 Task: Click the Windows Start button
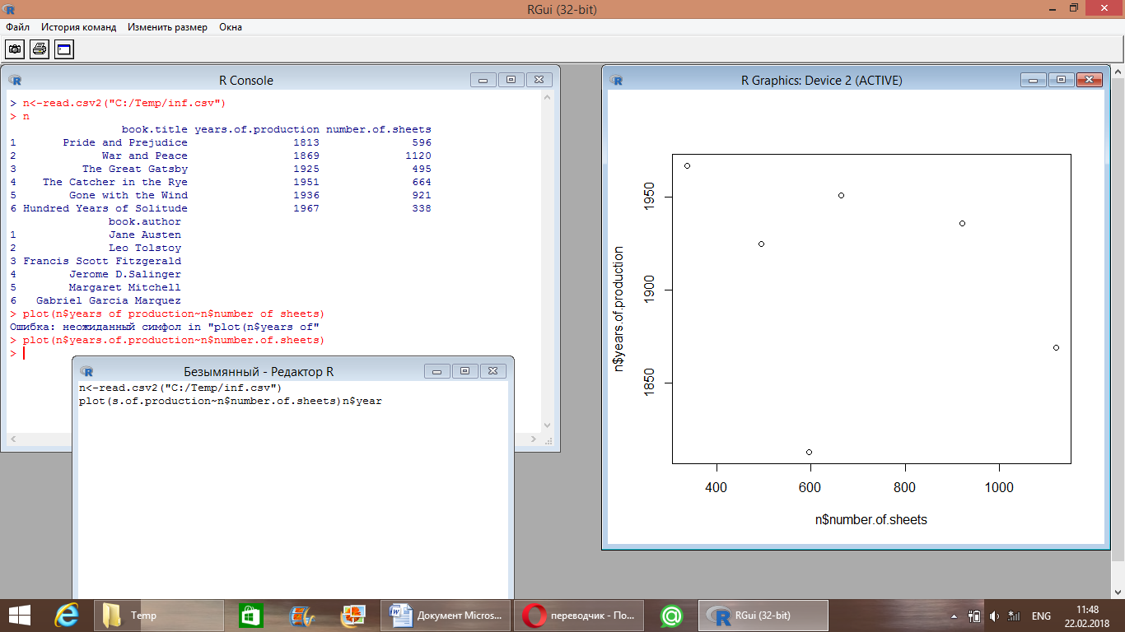[20, 615]
